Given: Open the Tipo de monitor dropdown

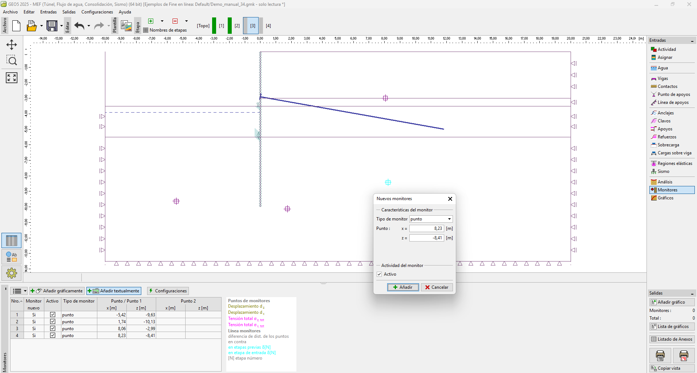Looking at the screenshot, I should click(449, 219).
